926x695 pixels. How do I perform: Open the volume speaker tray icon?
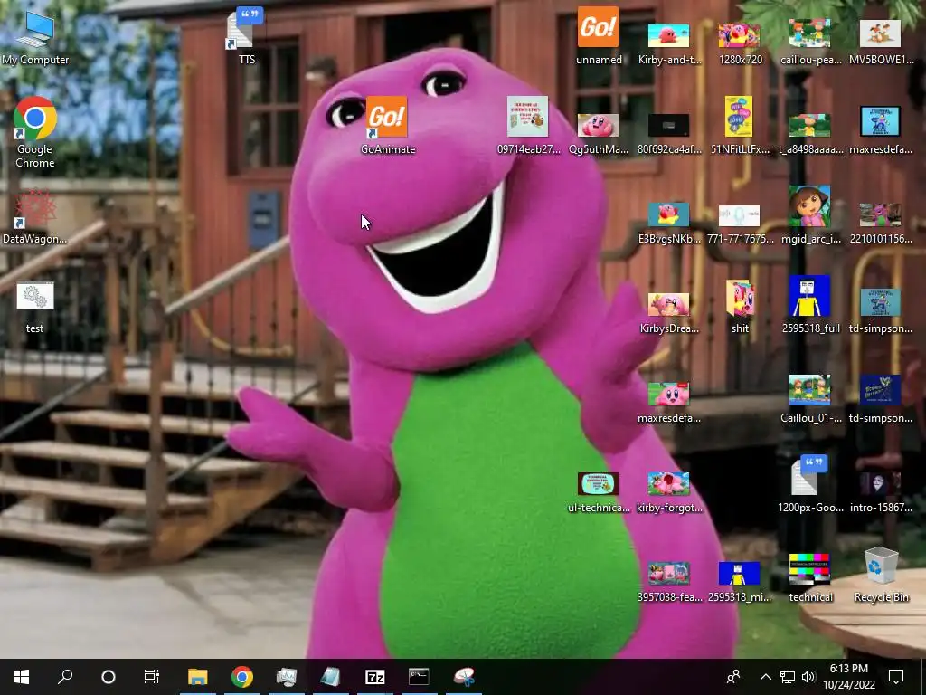pos(808,677)
